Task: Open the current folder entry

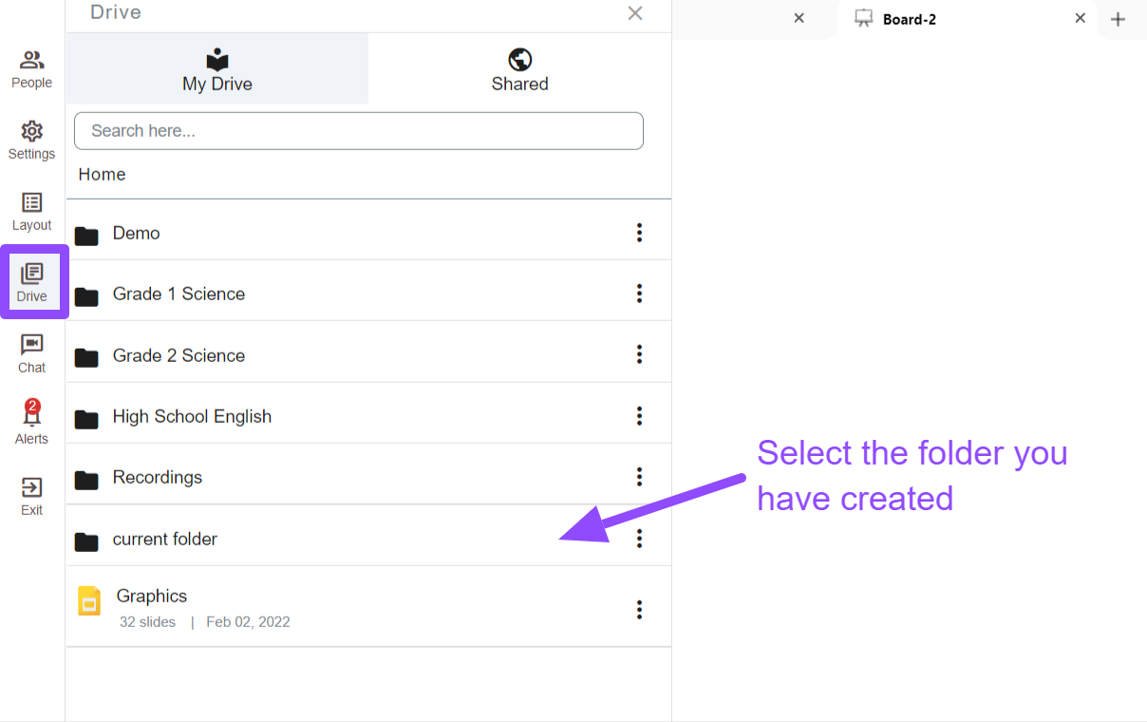Action: tap(368, 539)
